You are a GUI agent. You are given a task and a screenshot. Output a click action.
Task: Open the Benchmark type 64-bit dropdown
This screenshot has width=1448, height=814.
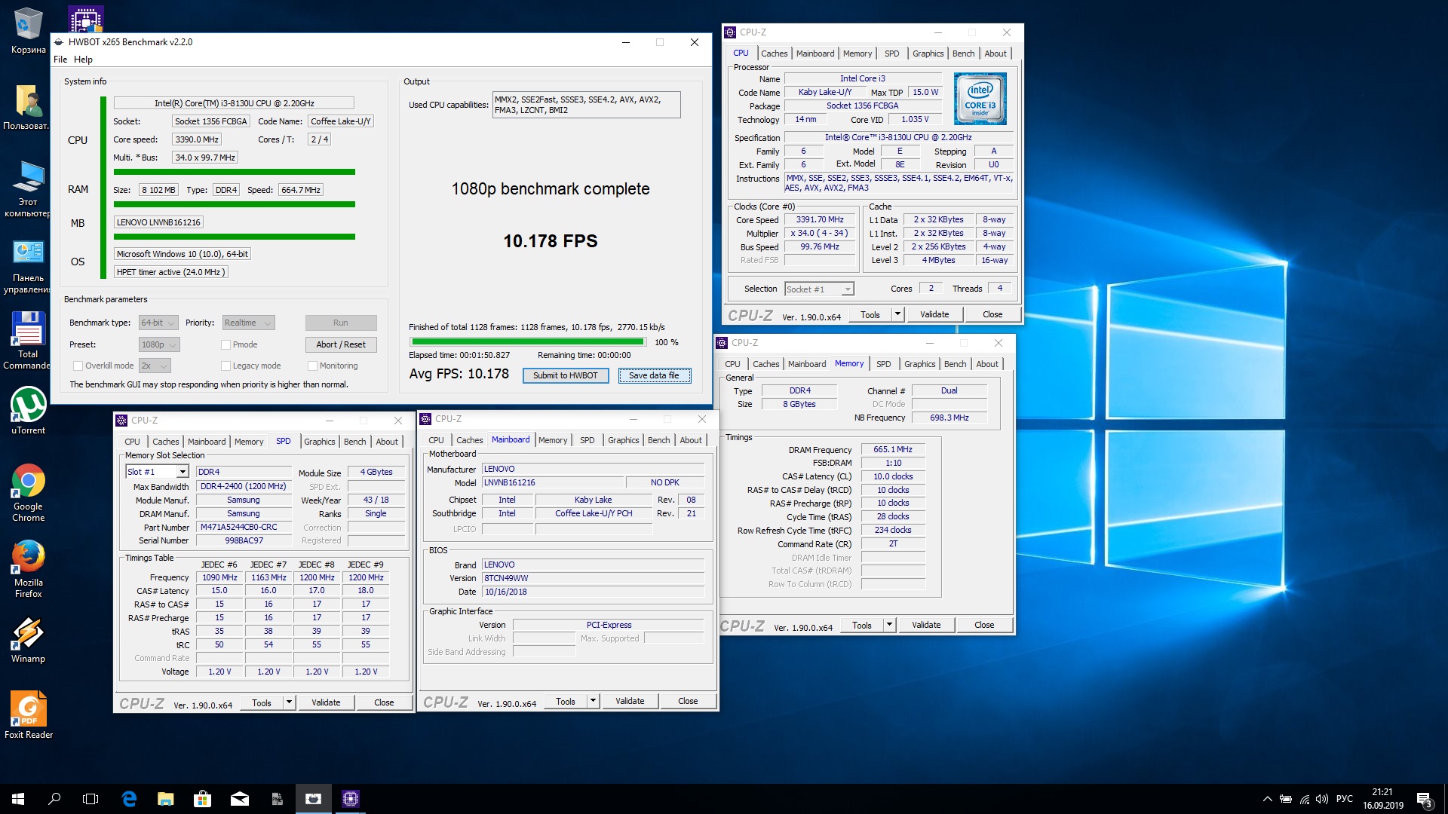point(158,323)
